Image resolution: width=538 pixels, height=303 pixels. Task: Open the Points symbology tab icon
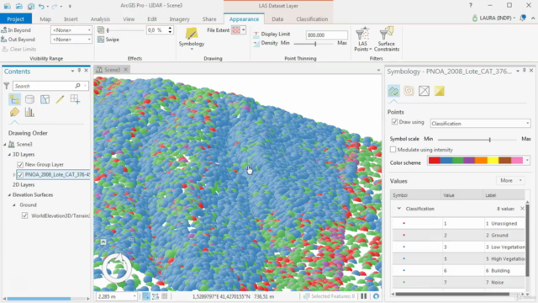393,91
